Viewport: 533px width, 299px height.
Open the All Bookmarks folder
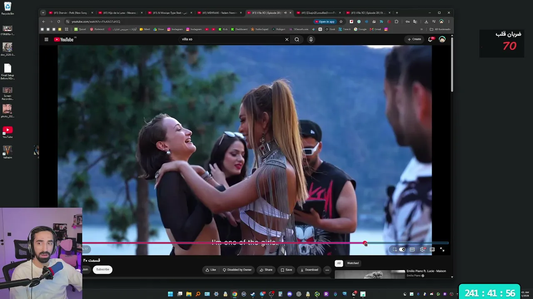440,29
